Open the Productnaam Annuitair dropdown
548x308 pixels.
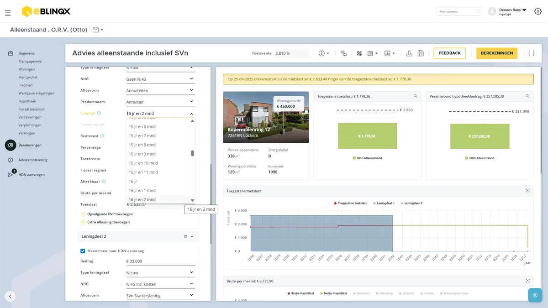160,102
